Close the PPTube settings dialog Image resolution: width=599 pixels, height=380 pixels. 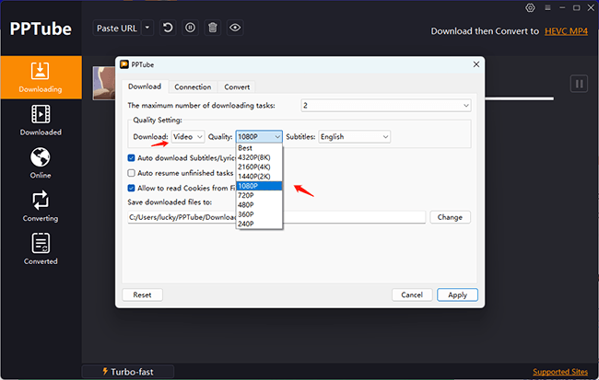(476, 64)
